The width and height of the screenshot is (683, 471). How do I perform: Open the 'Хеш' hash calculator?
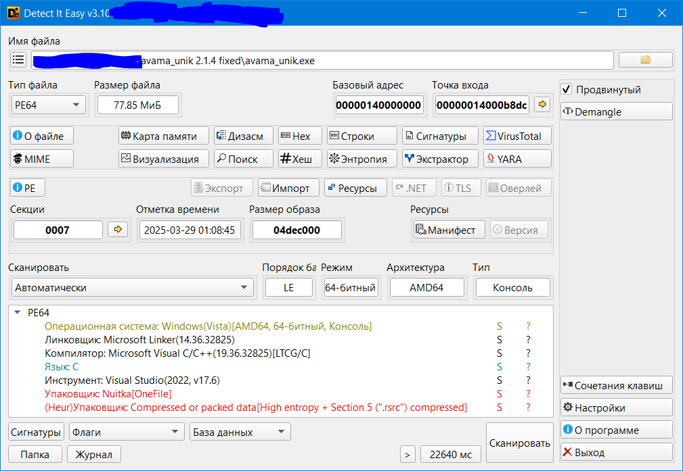(300, 159)
